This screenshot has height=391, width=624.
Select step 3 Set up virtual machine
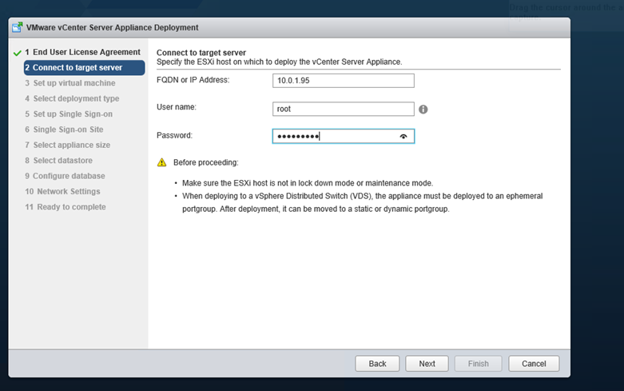[70, 83]
